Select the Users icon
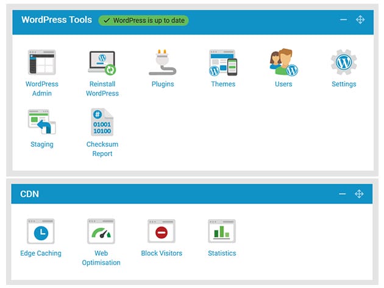 click(283, 63)
